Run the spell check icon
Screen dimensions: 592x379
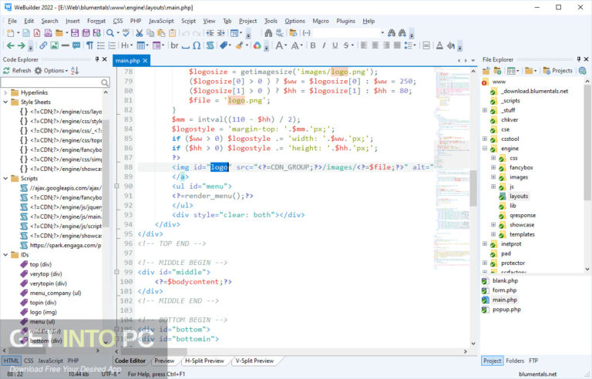pos(126,33)
